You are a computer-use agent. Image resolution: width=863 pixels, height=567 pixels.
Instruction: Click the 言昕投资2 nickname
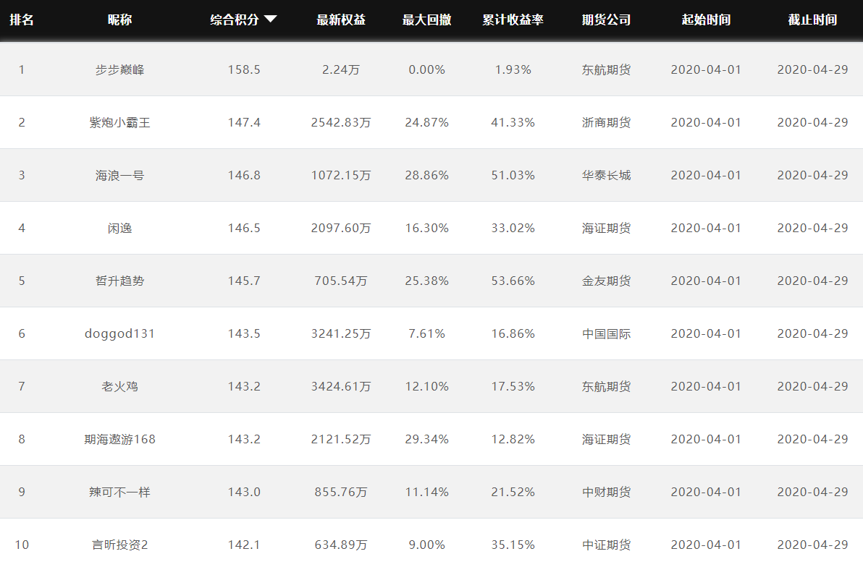coord(120,545)
